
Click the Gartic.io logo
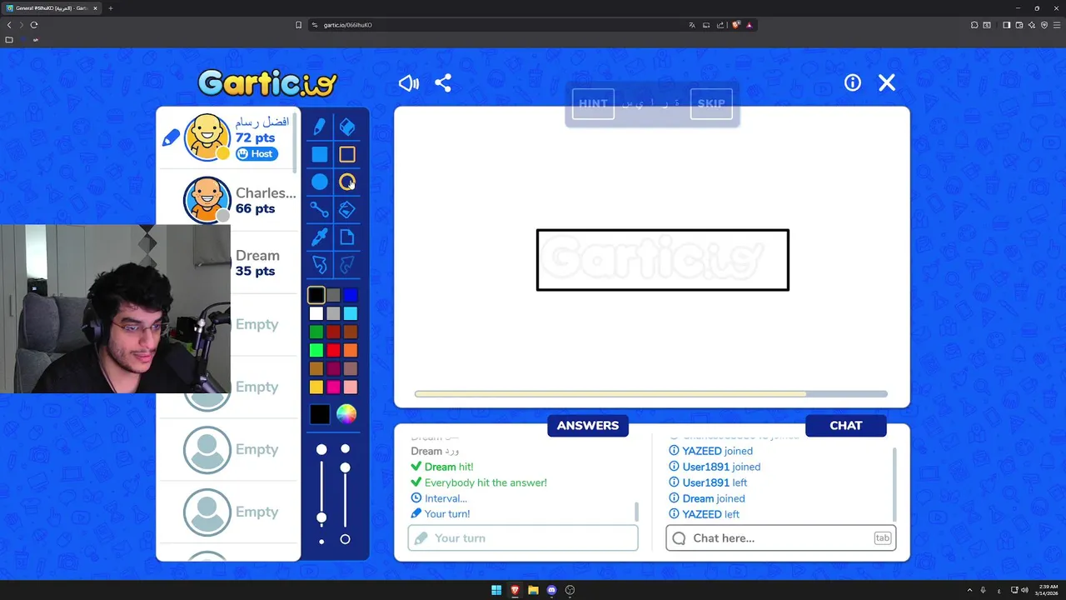[x=267, y=82]
